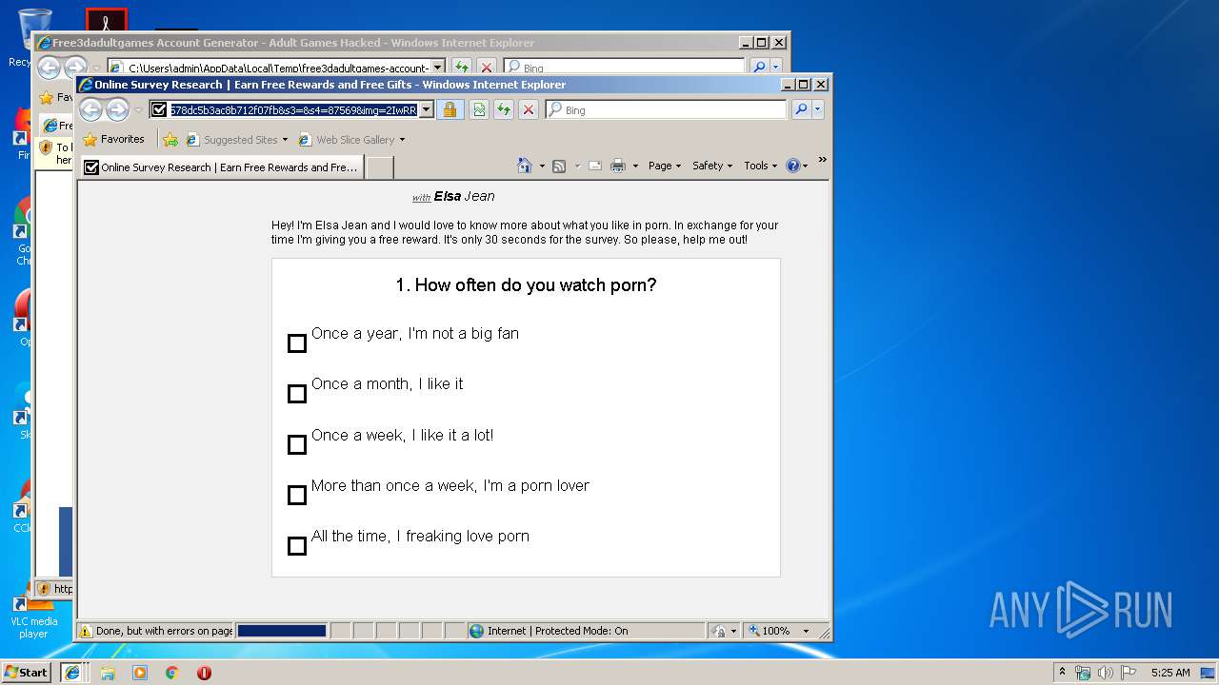Image resolution: width=1219 pixels, height=685 pixels.
Task: Open Google Chrome taskbar icon
Action: 171,673
